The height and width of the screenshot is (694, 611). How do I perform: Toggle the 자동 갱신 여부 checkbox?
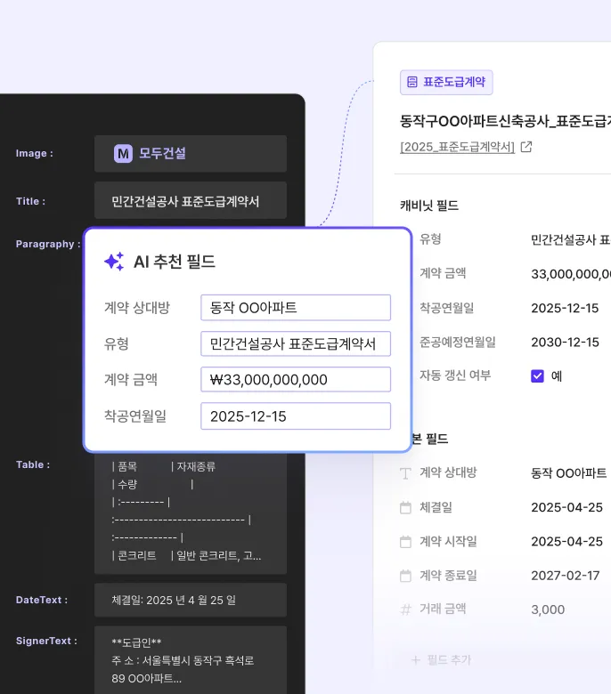click(537, 376)
